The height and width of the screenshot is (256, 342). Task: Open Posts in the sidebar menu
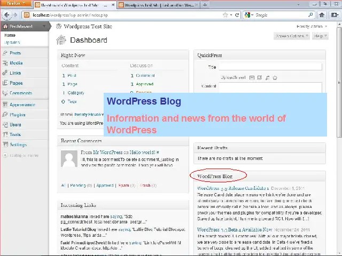[x=15, y=53]
